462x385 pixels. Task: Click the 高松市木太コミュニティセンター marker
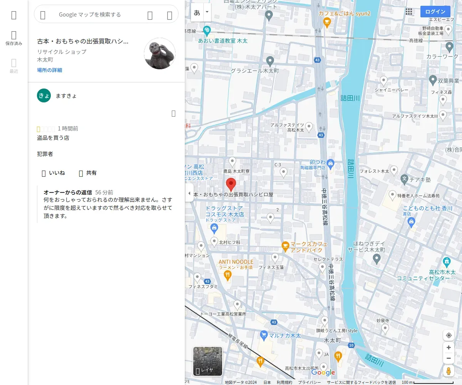[447, 262]
